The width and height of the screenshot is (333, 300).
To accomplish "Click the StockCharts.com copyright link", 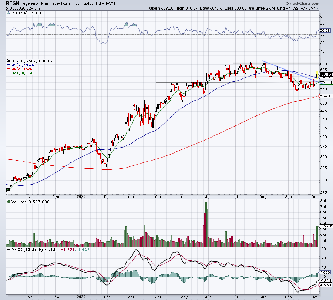I will (302, 4).
